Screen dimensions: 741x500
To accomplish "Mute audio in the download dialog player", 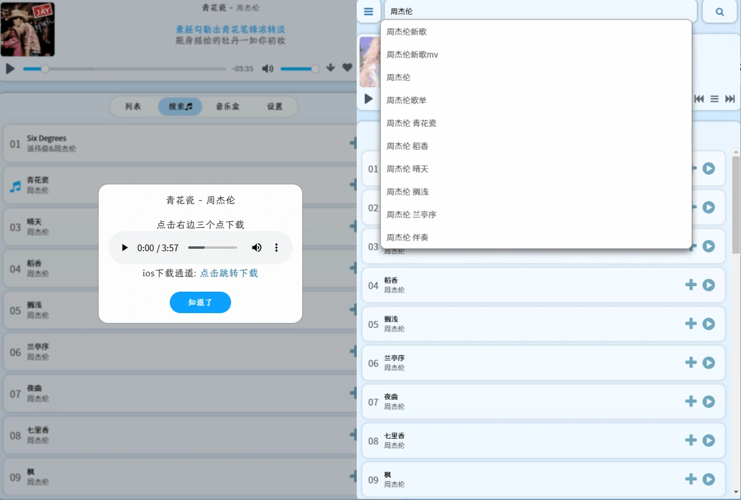I will 256,248.
